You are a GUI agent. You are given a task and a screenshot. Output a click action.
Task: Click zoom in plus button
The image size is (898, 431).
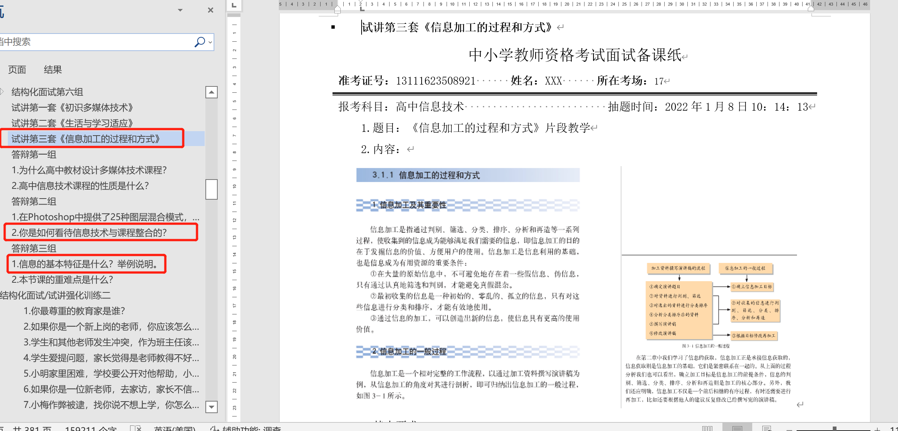click(x=877, y=429)
